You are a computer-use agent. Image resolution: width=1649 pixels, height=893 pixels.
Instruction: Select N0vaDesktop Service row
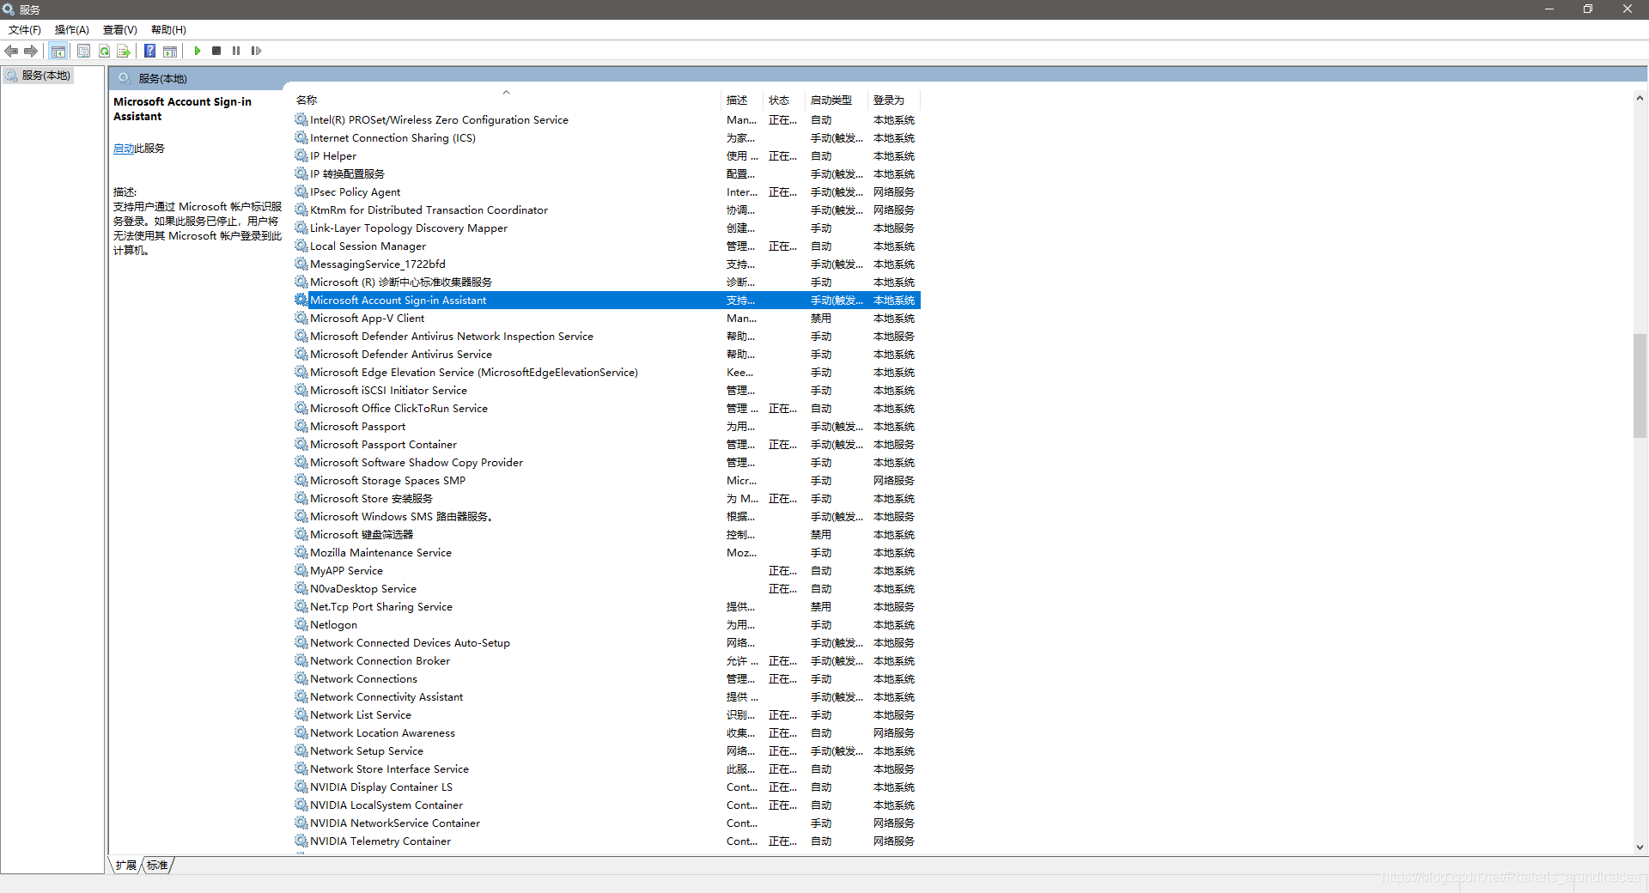606,589
